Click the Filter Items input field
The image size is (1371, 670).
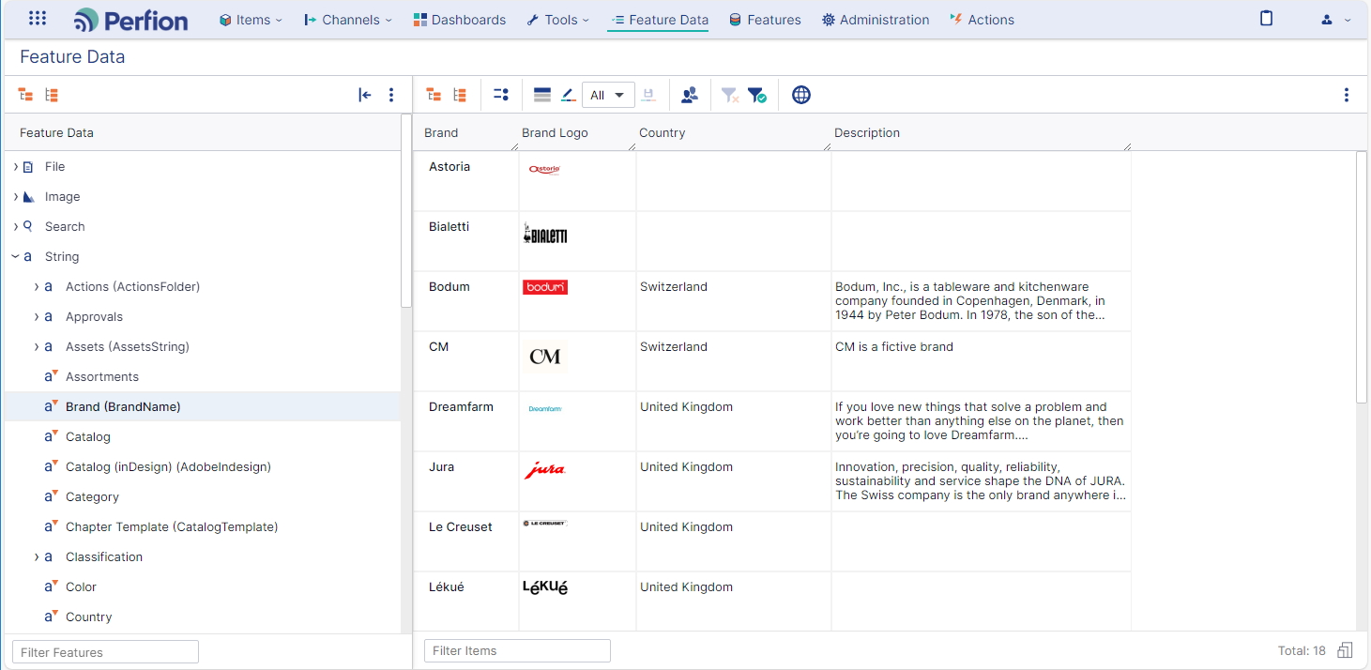point(517,650)
